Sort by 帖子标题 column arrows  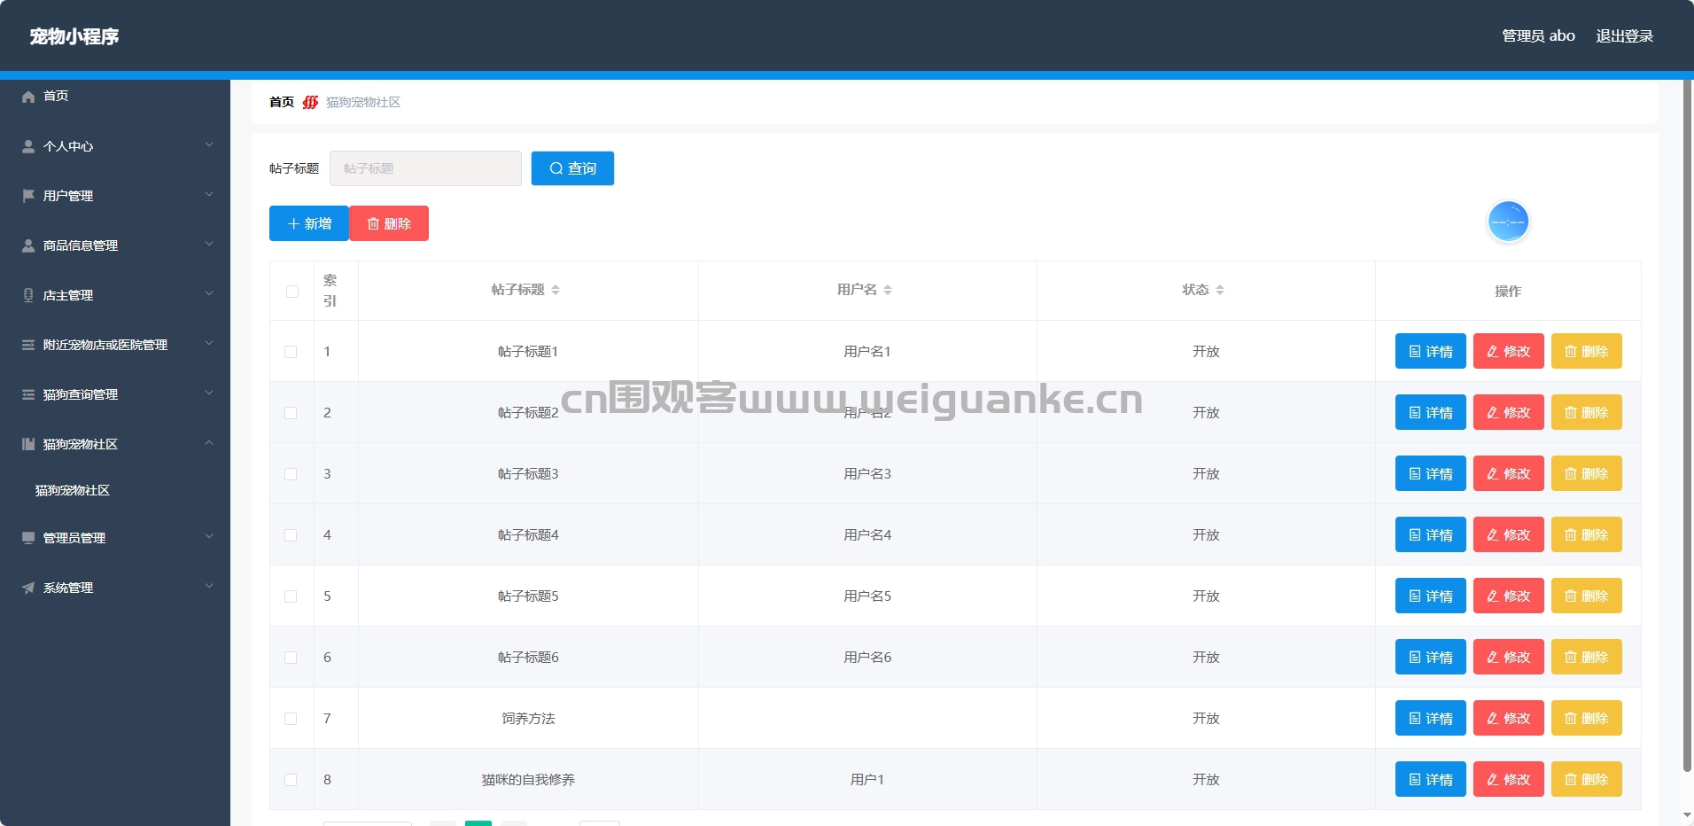(x=556, y=290)
